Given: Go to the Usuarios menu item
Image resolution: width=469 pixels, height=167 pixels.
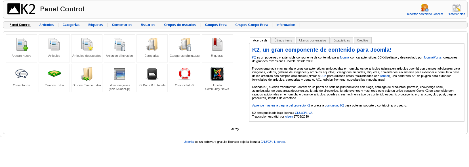Looking at the screenshot, I should tap(148, 25).
